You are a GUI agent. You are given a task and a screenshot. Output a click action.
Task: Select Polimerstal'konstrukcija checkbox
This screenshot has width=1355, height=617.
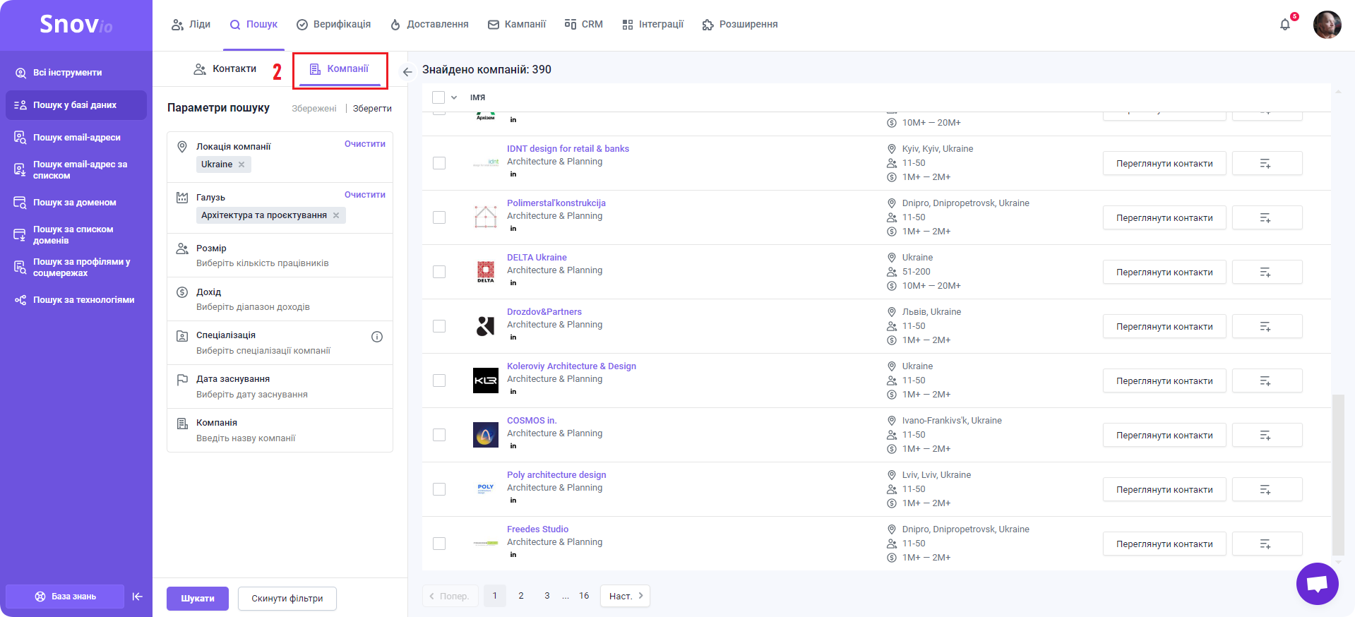[x=439, y=217]
